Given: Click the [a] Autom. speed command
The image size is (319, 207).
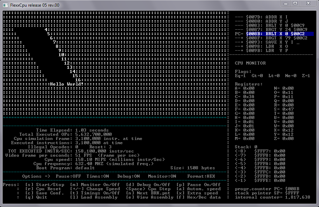Looking at the screenshot, I should [x=198, y=189].
